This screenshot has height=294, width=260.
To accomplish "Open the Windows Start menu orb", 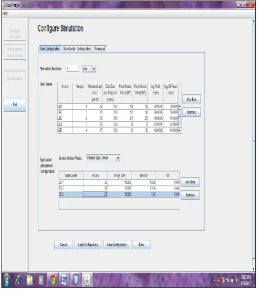I will click(x=6, y=280).
